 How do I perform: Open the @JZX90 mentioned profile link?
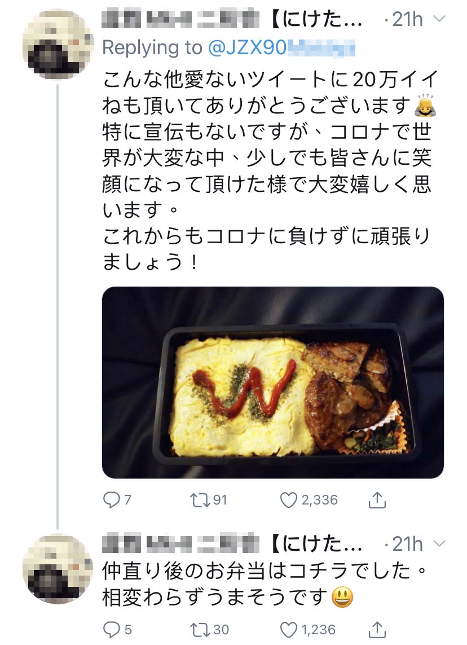tap(281, 48)
